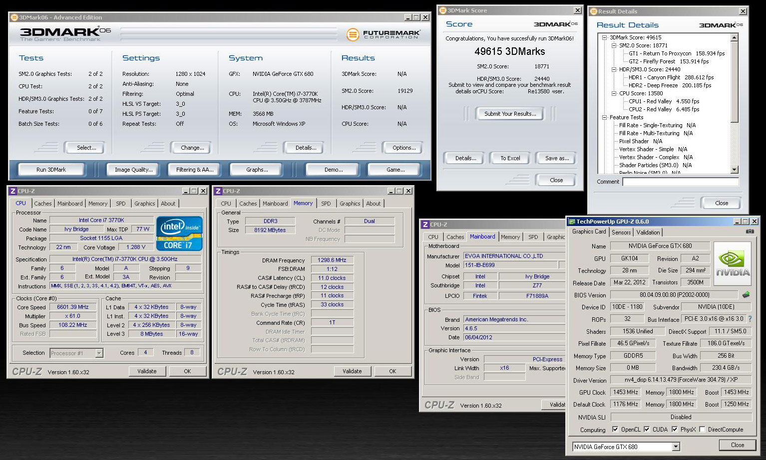This screenshot has height=460, width=766.
Task: Click the NVIDIA logo in GPU-Z
Action: tap(733, 264)
